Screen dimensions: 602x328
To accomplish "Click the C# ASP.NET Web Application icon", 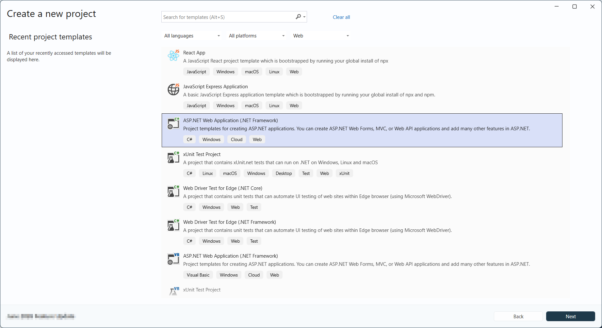I will click(x=173, y=123).
